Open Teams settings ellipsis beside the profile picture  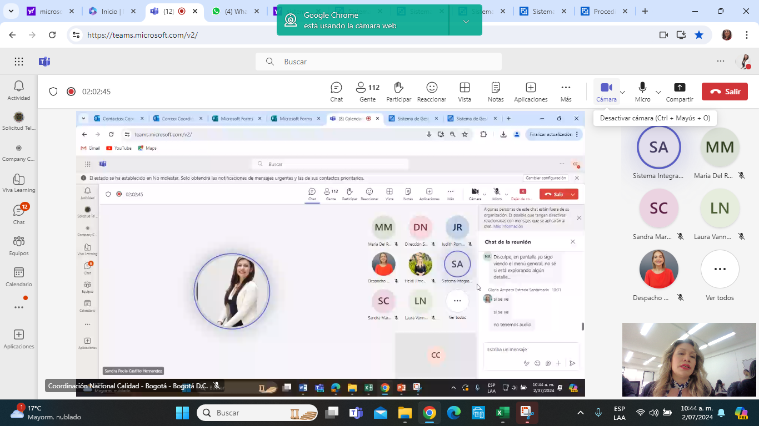click(721, 62)
